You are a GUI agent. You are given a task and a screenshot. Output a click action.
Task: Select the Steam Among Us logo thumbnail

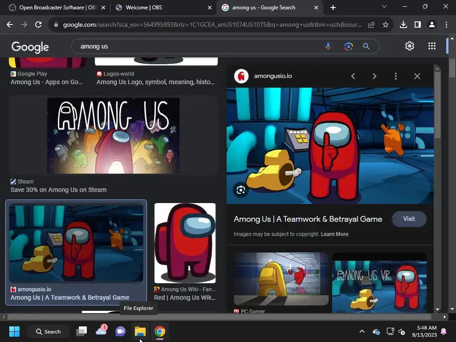[114, 135]
